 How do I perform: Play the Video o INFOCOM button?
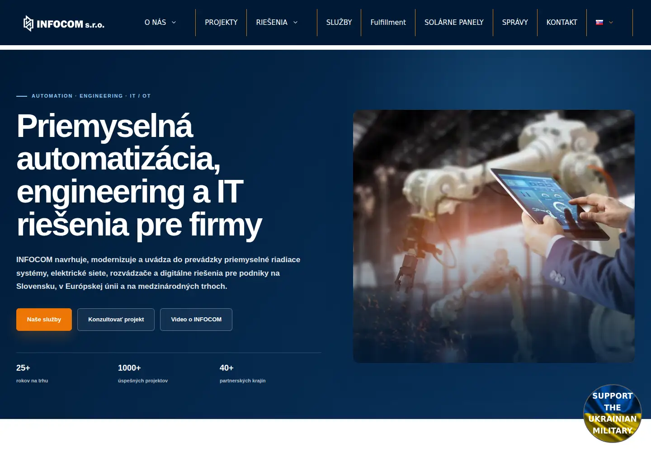tap(196, 320)
